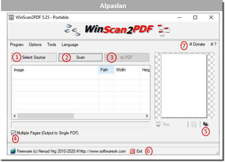Click the globe icon in status bar
225x162 pixels.
point(13,151)
